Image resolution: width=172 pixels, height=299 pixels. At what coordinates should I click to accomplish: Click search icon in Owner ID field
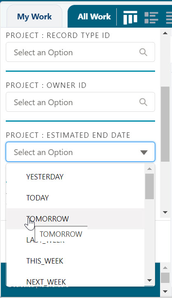(x=143, y=102)
